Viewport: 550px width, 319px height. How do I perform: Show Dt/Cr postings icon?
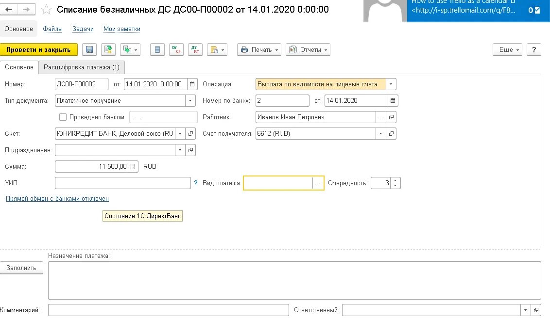[x=176, y=50]
